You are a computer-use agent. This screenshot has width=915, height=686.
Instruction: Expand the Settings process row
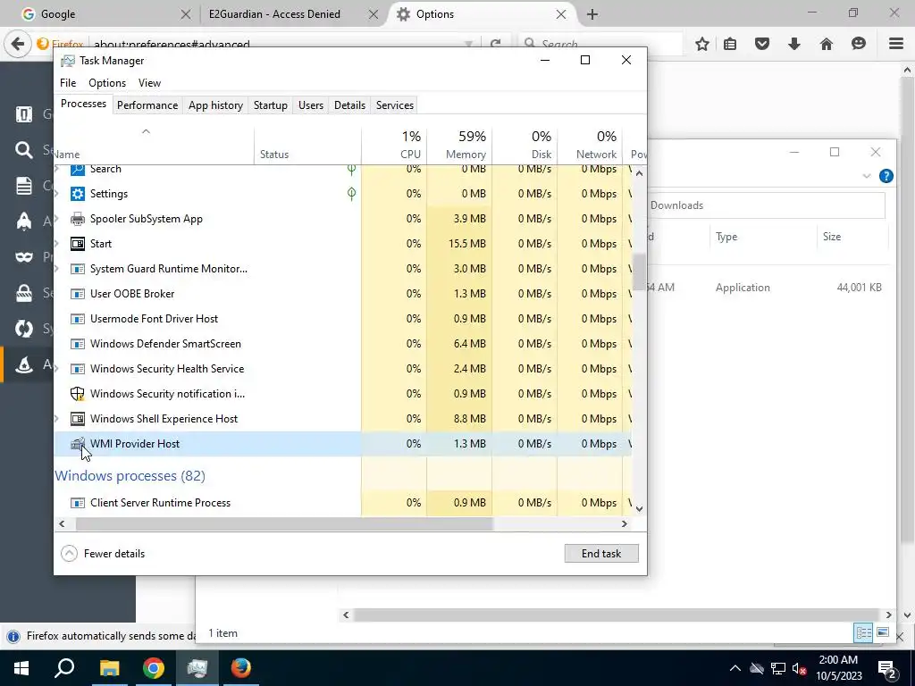point(56,194)
